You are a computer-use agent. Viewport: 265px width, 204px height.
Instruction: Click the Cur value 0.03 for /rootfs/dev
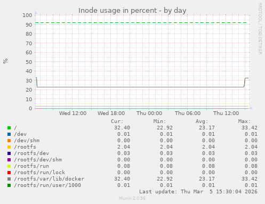click(x=124, y=153)
